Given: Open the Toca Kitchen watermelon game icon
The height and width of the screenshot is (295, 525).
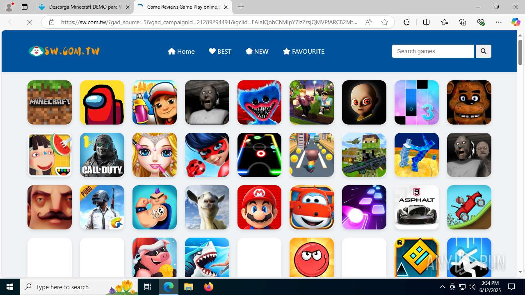Looking at the screenshot, I should [x=50, y=155].
